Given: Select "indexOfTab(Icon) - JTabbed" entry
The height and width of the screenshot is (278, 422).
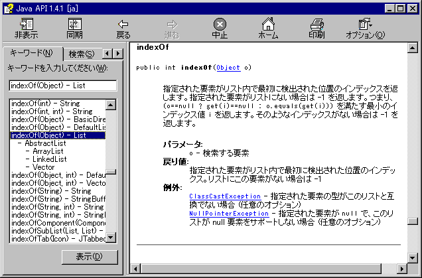Looking at the screenshot, I should [58, 239].
